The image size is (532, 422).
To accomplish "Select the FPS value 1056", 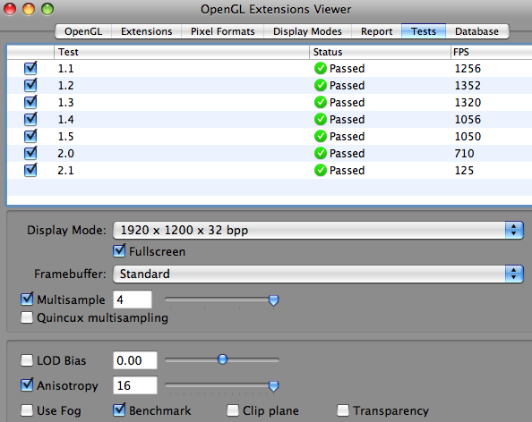I will tap(468, 119).
